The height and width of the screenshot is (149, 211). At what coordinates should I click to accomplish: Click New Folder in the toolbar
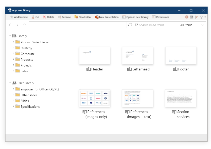83,17
